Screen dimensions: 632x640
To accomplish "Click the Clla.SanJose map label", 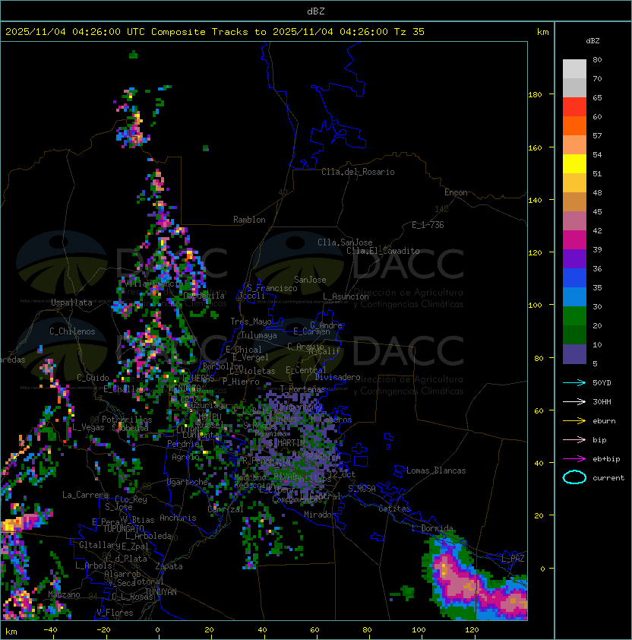I will point(345,242).
